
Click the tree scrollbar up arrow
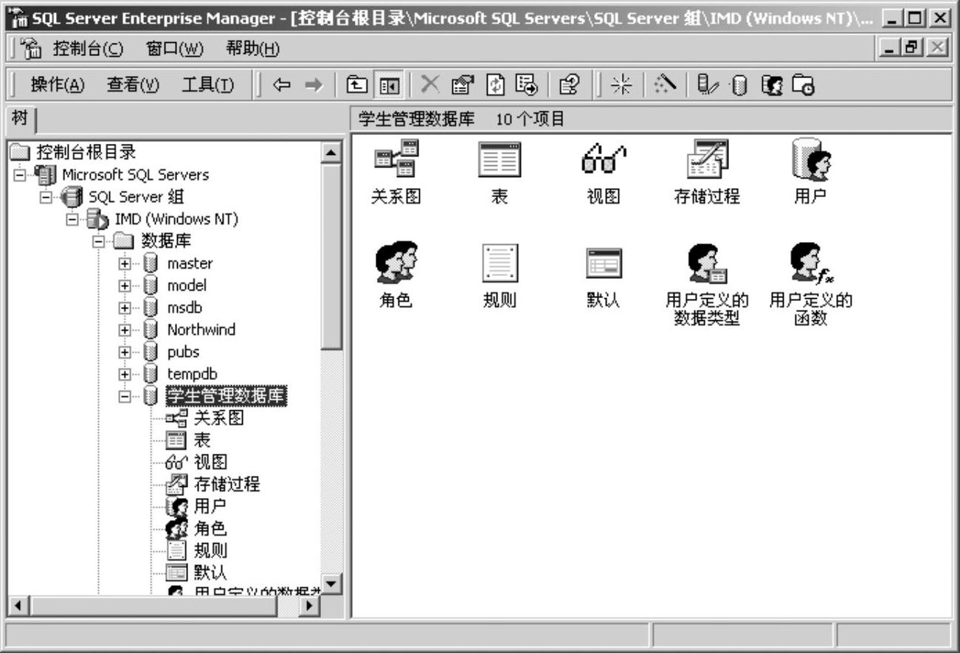tap(332, 152)
